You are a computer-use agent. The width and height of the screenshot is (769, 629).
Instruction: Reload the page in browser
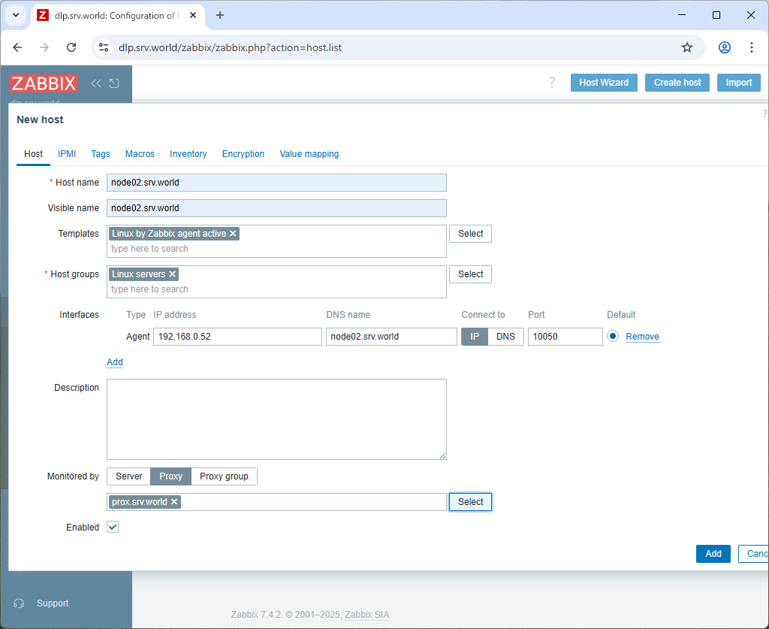(x=71, y=47)
